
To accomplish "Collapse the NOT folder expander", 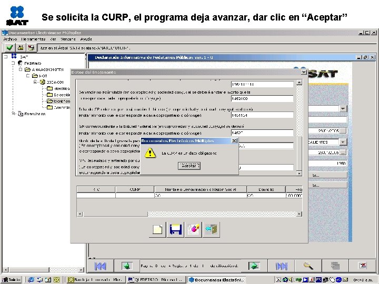I will tap(28, 76).
